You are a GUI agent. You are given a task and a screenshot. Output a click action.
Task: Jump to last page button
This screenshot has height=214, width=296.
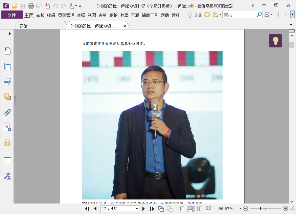pos(152,209)
